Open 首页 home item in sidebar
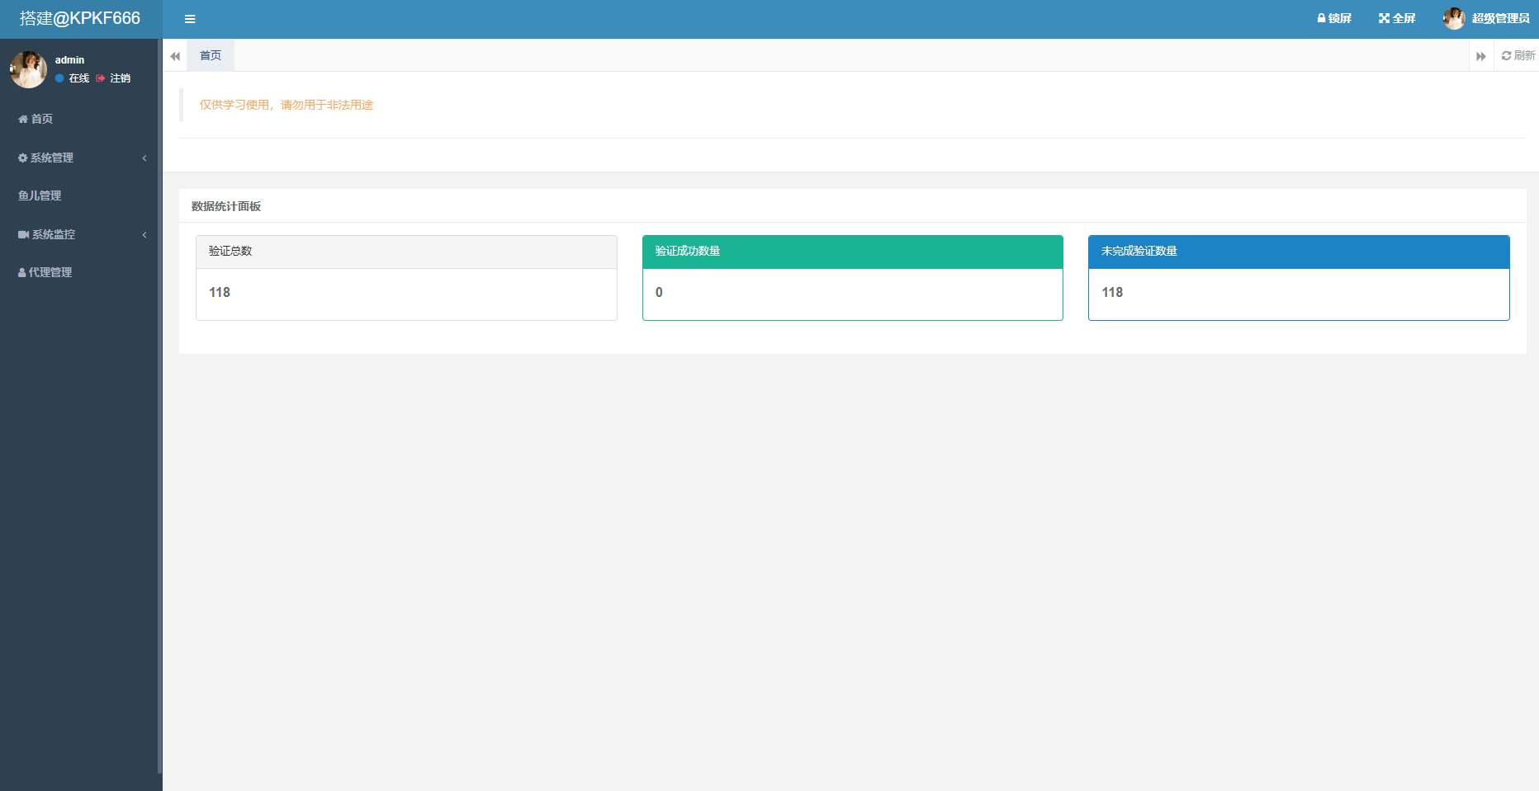 click(36, 119)
